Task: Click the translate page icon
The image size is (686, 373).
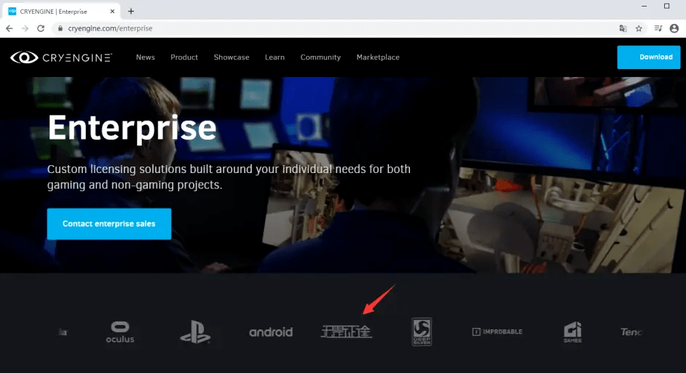Action: 623,28
